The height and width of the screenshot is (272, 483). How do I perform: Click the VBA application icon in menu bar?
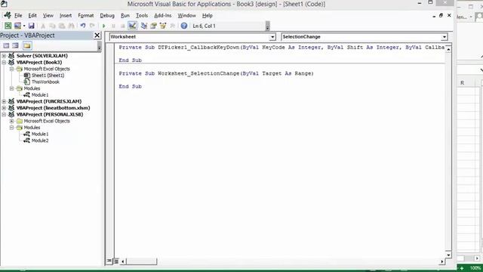(x=8, y=15)
